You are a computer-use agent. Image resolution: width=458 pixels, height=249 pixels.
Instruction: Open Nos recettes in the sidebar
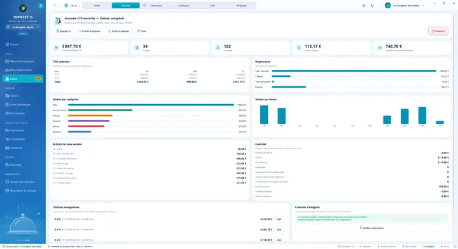point(22,113)
